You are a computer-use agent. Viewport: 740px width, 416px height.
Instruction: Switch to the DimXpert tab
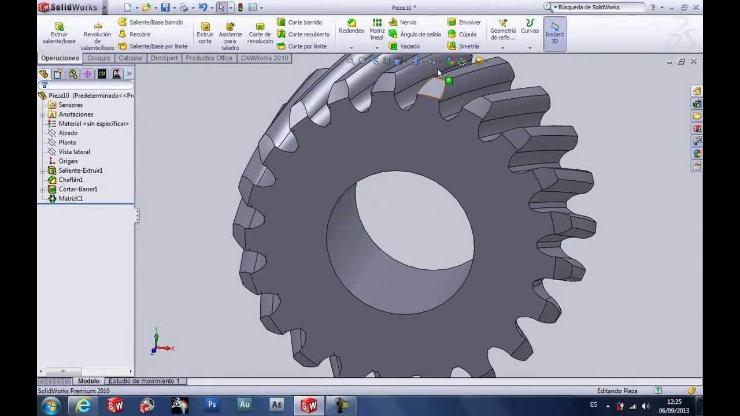(x=164, y=58)
